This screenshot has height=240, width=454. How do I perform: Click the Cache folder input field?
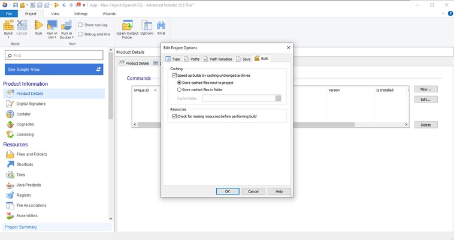click(x=239, y=98)
